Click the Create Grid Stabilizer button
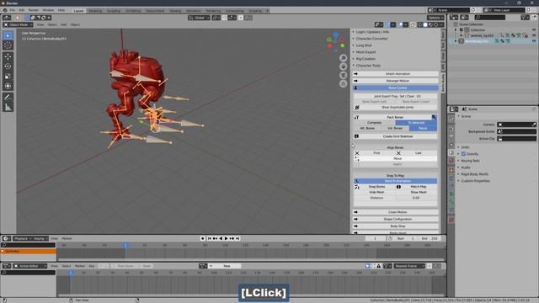 [x=398, y=136]
